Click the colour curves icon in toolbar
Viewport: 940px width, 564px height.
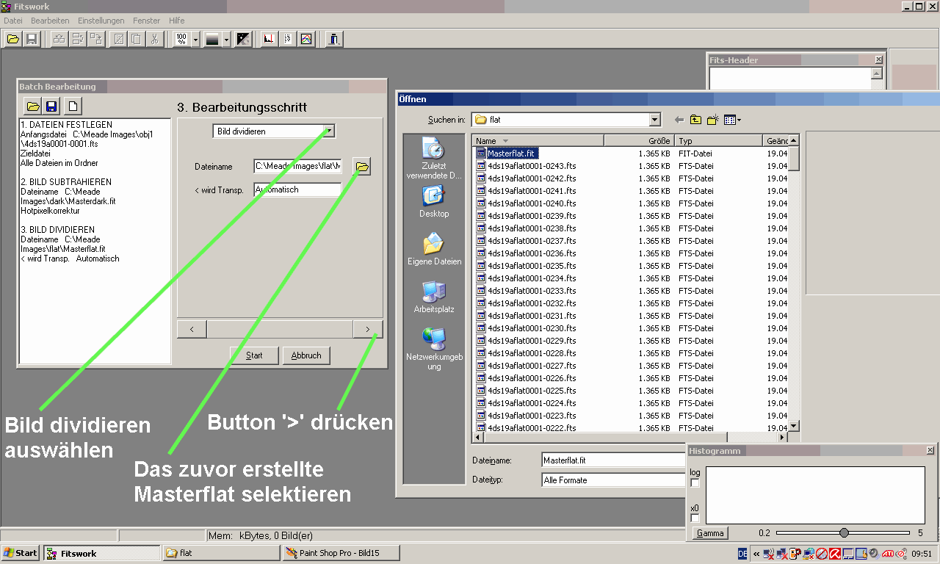click(x=306, y=40)
